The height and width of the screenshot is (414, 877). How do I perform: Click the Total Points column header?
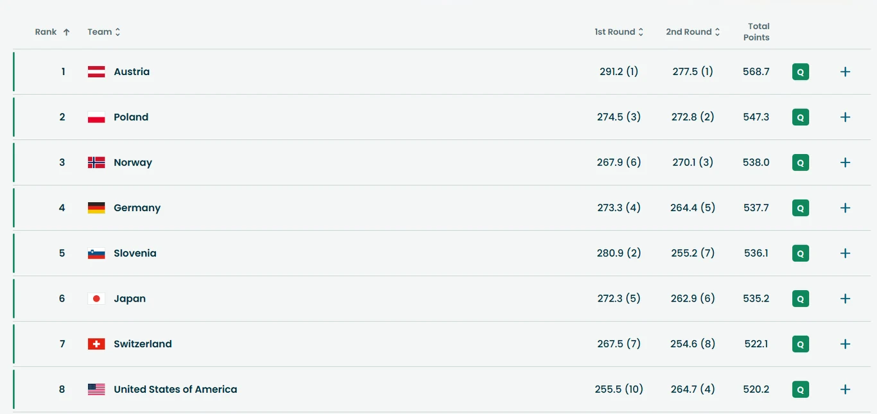click(x=758, y=31)
